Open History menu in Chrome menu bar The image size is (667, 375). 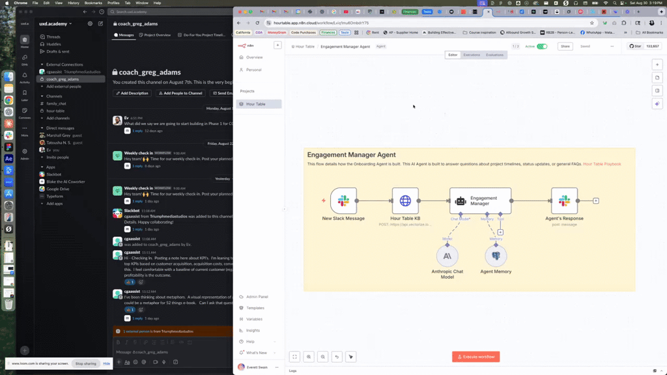click(x=73, y=3)
